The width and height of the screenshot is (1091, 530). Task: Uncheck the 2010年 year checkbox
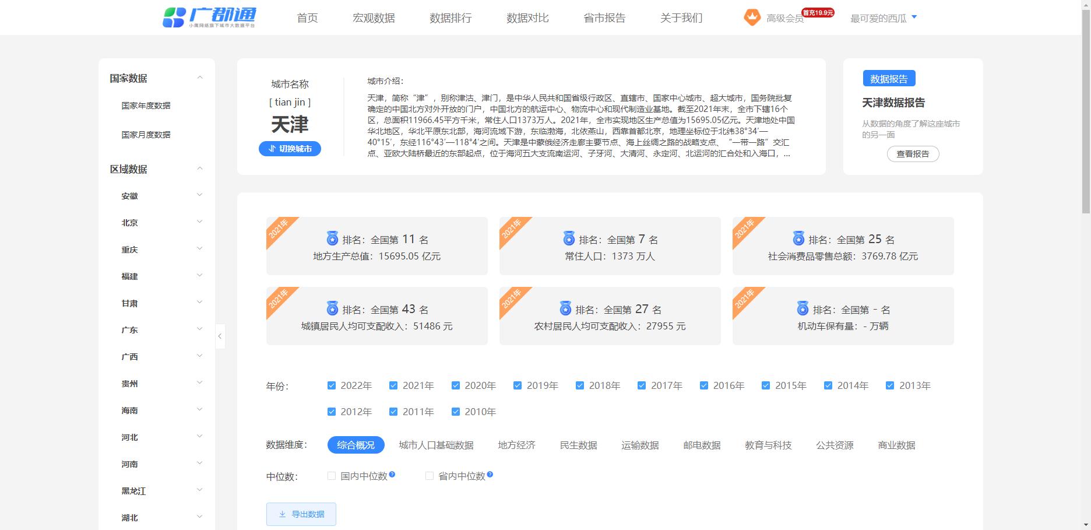456,411
